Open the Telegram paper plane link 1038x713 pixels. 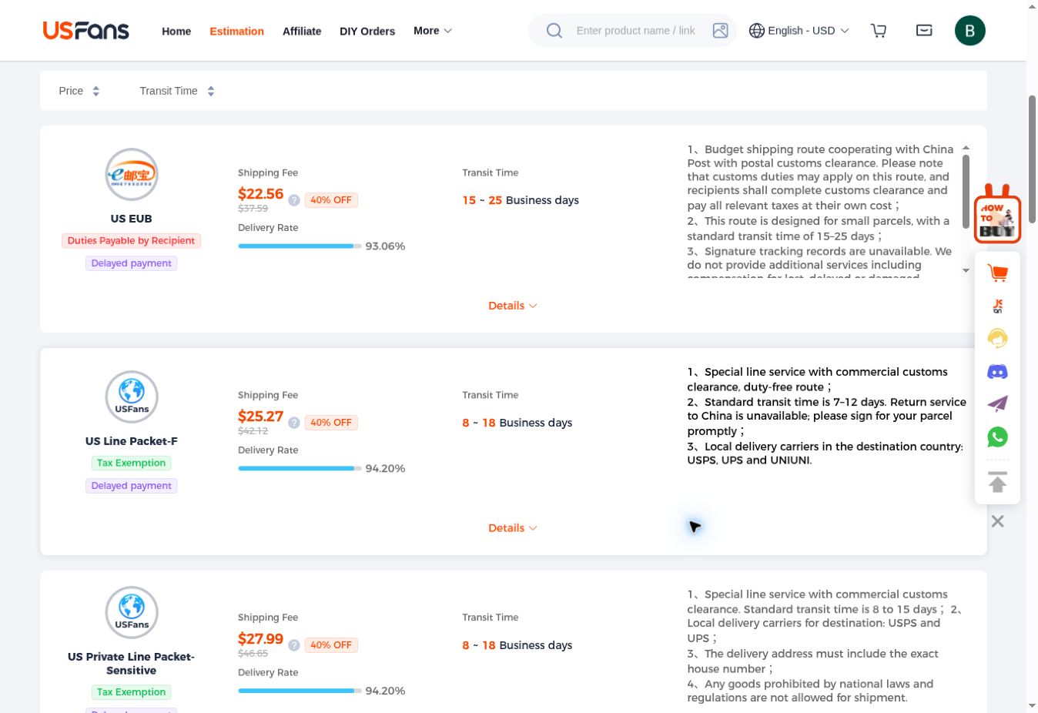pos(998,403)
